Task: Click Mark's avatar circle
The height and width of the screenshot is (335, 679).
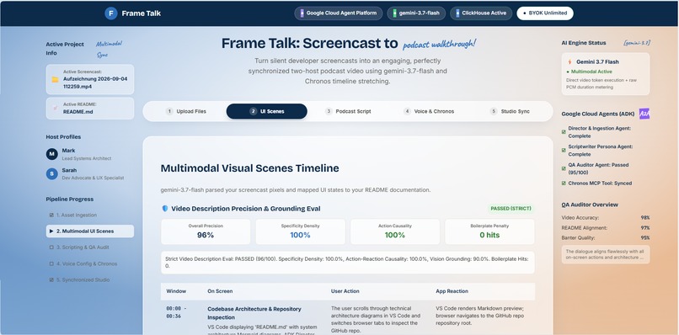Action: (x=52, y=154)
